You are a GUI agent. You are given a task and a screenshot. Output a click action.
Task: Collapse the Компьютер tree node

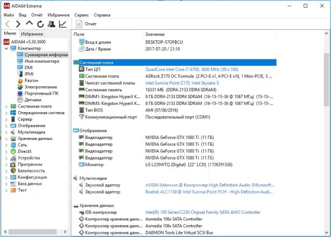[6, 49]
